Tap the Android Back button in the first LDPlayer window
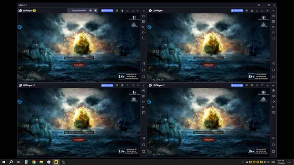The height and width of the screenshot is (165, 294). [x=144, y=63]
